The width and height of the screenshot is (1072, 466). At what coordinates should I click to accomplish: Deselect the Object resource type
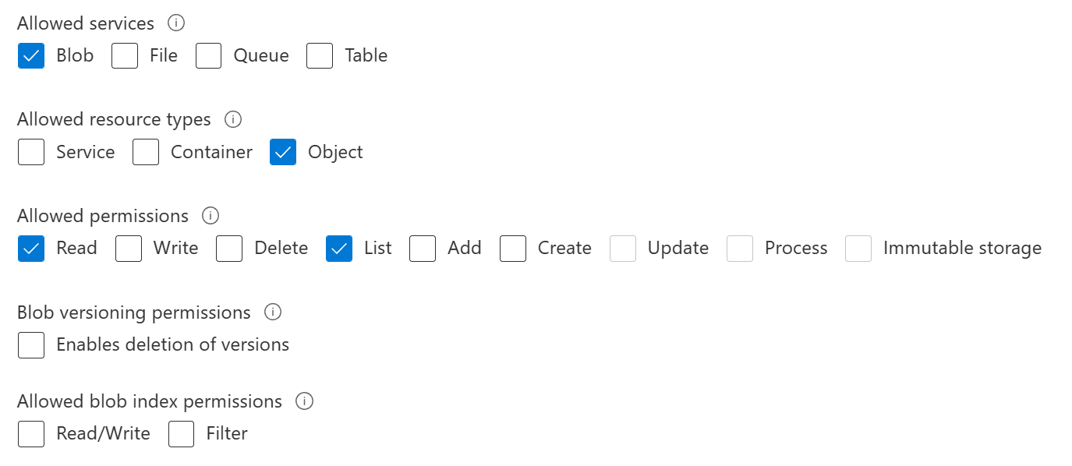(x=282, y=152)
